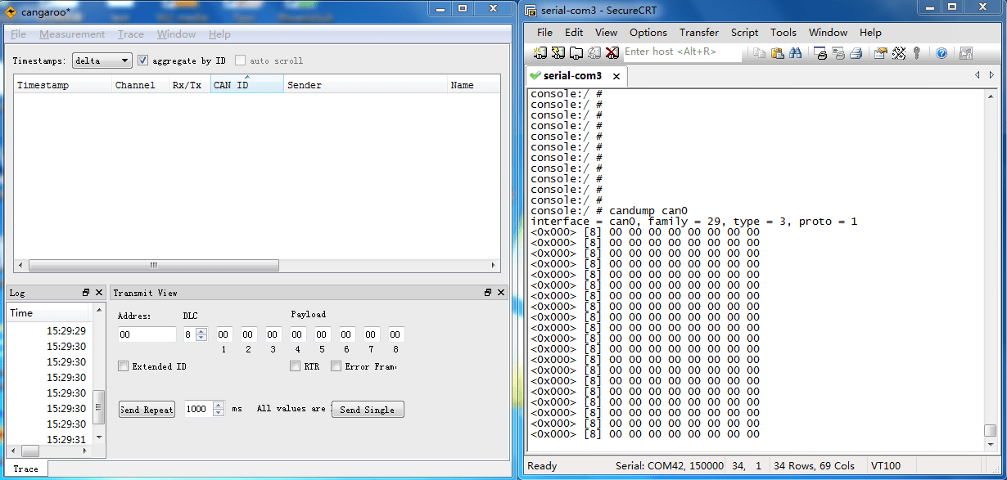Image resolution: width=1007 pixels, height=480 pixels.
Task: Click the Print Screen icon in SecureCRT
Action: click(x=821, y=53)
